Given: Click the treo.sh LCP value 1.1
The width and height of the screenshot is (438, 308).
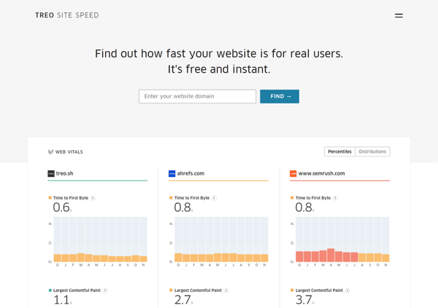Looking at the screenshot, I should click(x=61, y=300).
